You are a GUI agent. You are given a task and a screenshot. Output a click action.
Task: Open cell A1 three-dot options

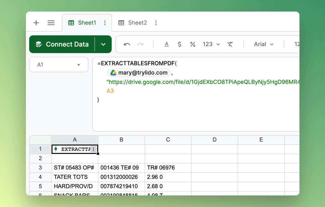tap(94, 149)
